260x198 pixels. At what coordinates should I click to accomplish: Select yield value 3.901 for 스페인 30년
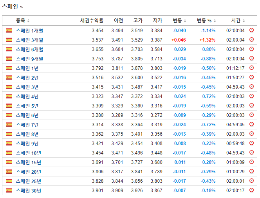[97, 191]
